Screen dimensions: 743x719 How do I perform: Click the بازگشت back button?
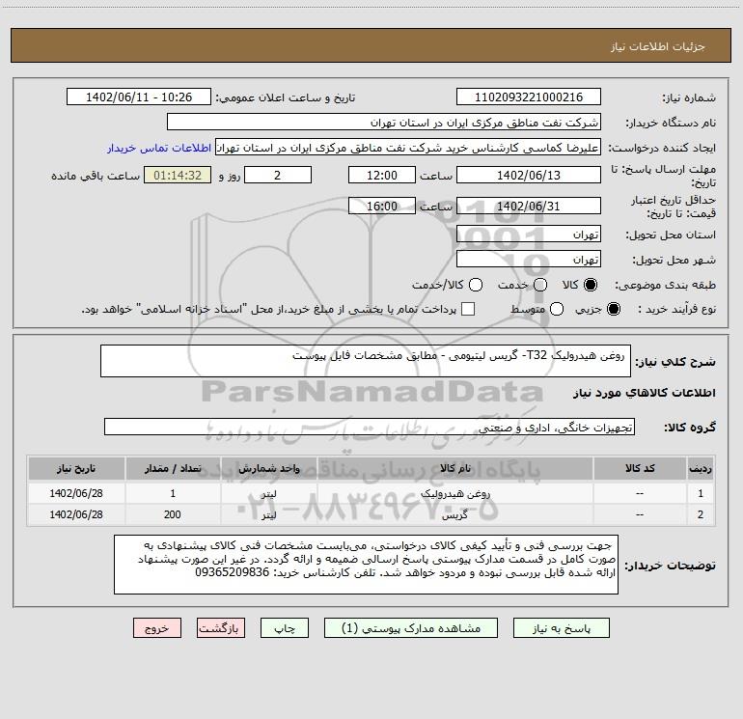(221, 628)
